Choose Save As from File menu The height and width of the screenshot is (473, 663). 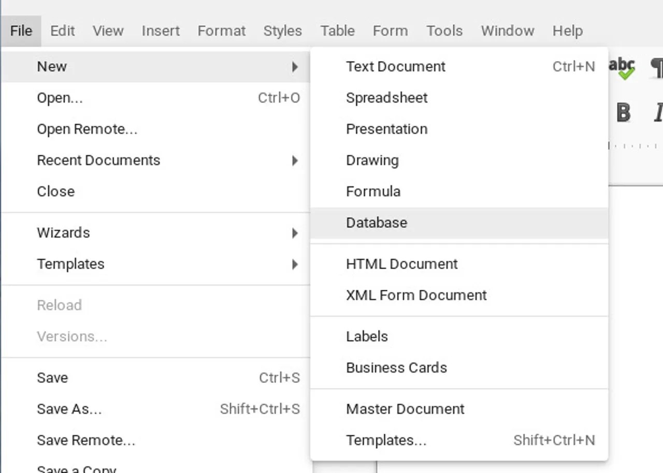[x=69, y=409]
